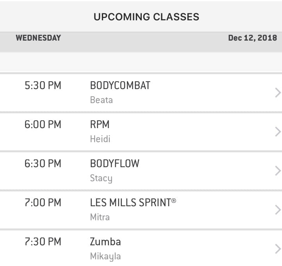Open the RPM class name
Image resolution: width=282 pixels, height=266 pixels.
pyautogui.click(x=100, y=125)
